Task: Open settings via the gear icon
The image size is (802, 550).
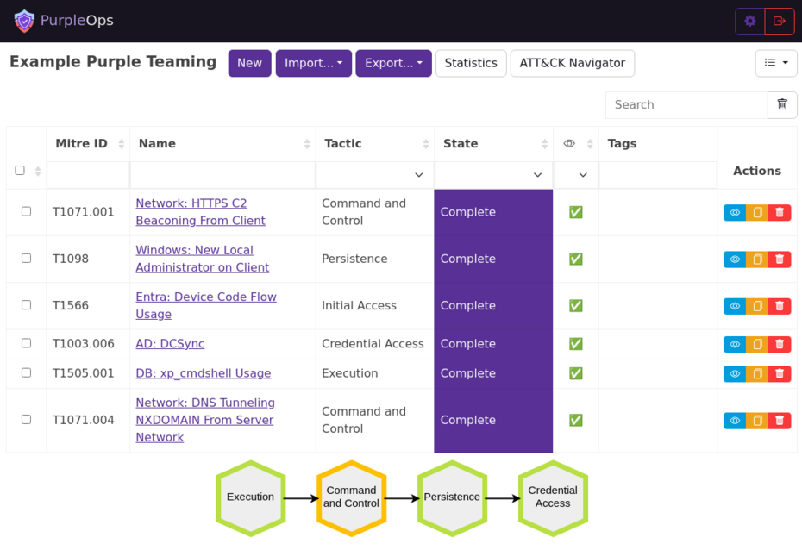Action: pos(749,22)
